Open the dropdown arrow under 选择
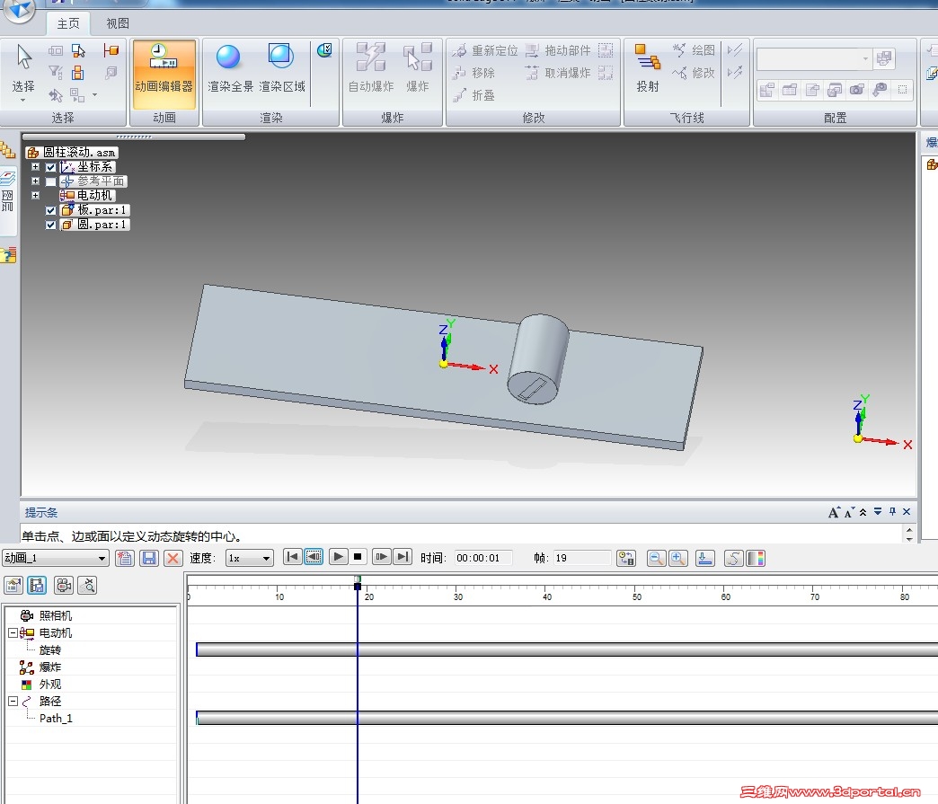938x804 pixels. [x=22, y=100]
